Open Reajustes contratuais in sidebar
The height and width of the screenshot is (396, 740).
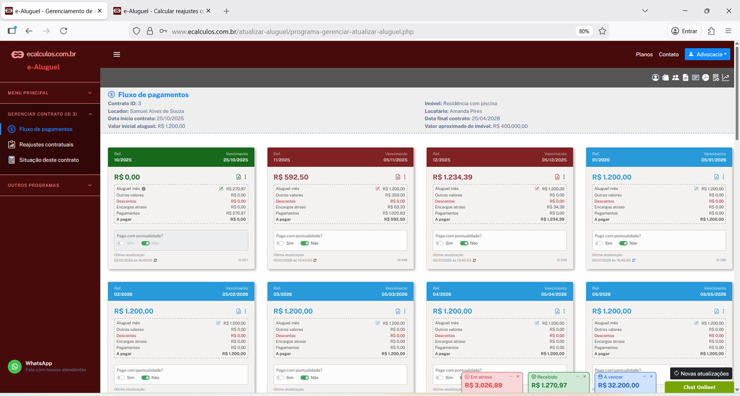coord(46,145)
